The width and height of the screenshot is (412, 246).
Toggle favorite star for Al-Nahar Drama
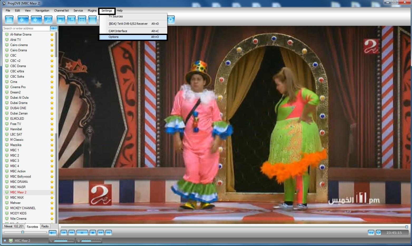[52, 34]
